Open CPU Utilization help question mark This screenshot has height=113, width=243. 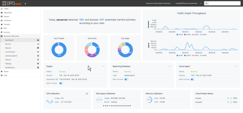click(x=87, y=94)
